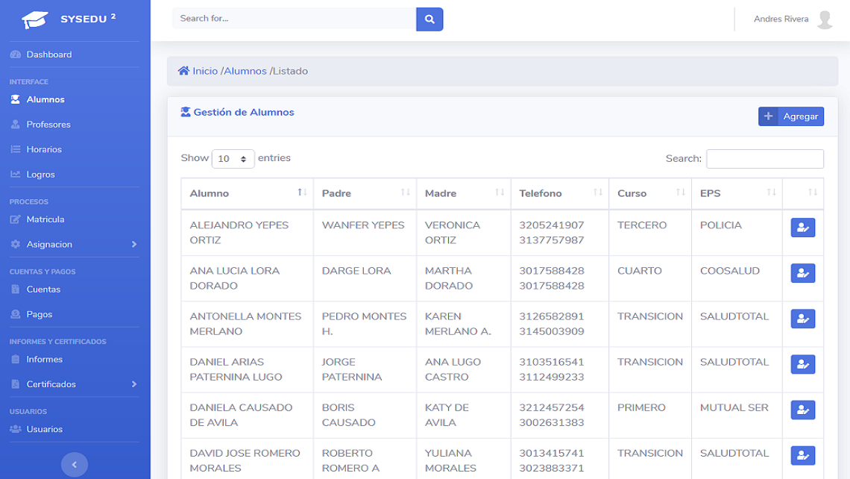850x479 pixels.
Task: Click the edit icon for ALEJANDRO YEPES ORTIZ
Action: tap(802, 228)
